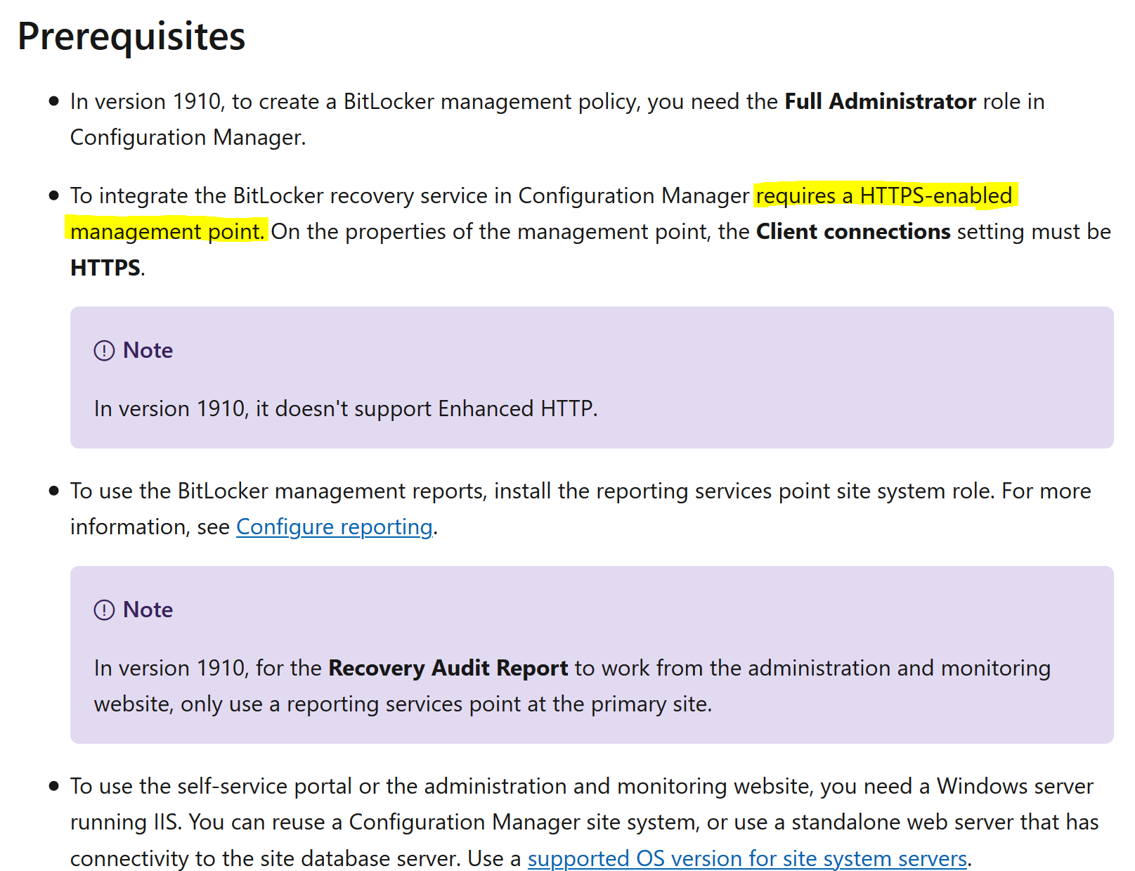Click the bold 'HTTPS' word
The height and width of the screenshot is (871, 1135).
point(105,268)
